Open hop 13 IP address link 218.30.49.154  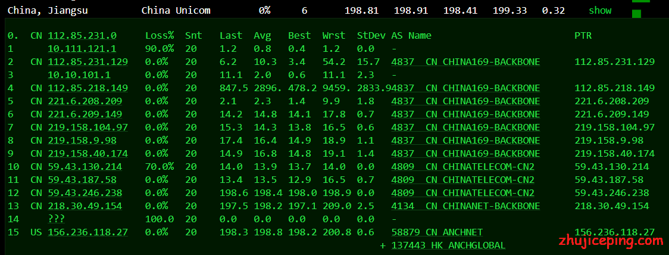coord(85,206)
